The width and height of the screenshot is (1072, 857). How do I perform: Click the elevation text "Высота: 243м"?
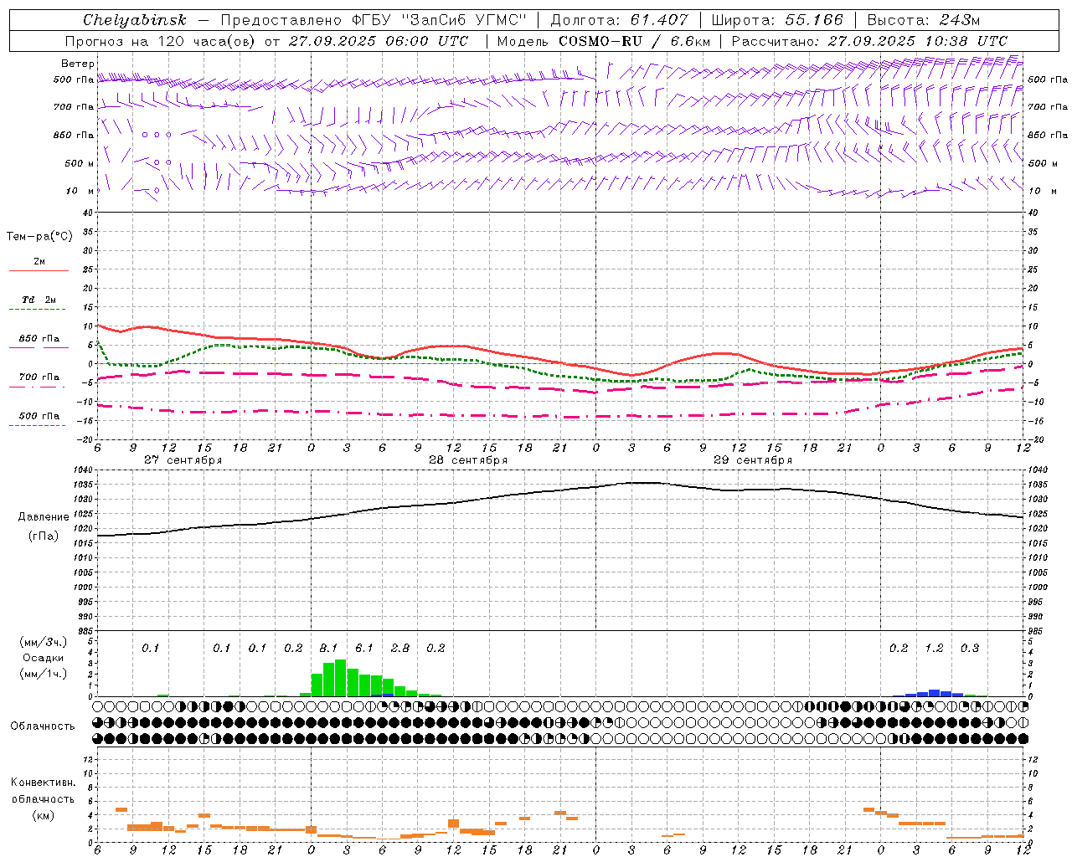click(x=923, y=20)
